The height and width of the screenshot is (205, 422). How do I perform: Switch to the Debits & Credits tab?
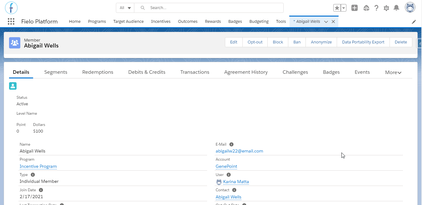tap(147, 72)
